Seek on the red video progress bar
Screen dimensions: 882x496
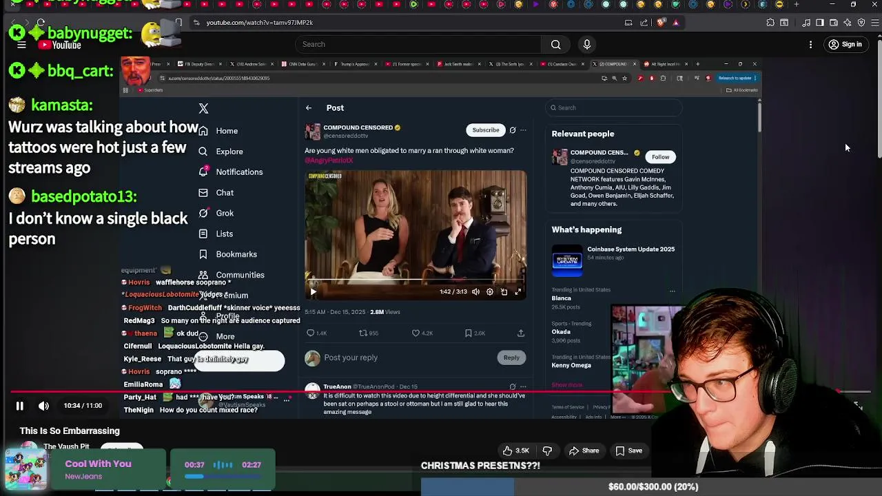point(441,391)
